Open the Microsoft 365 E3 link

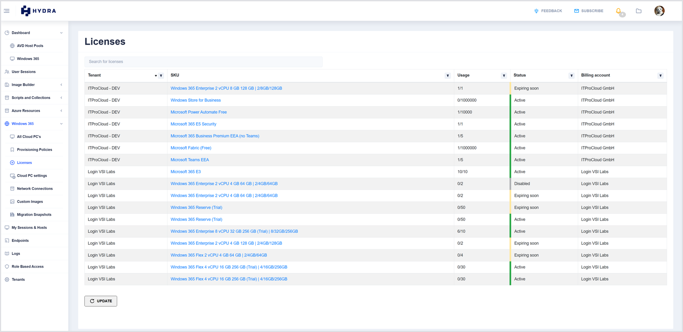[x=185, y=172]
